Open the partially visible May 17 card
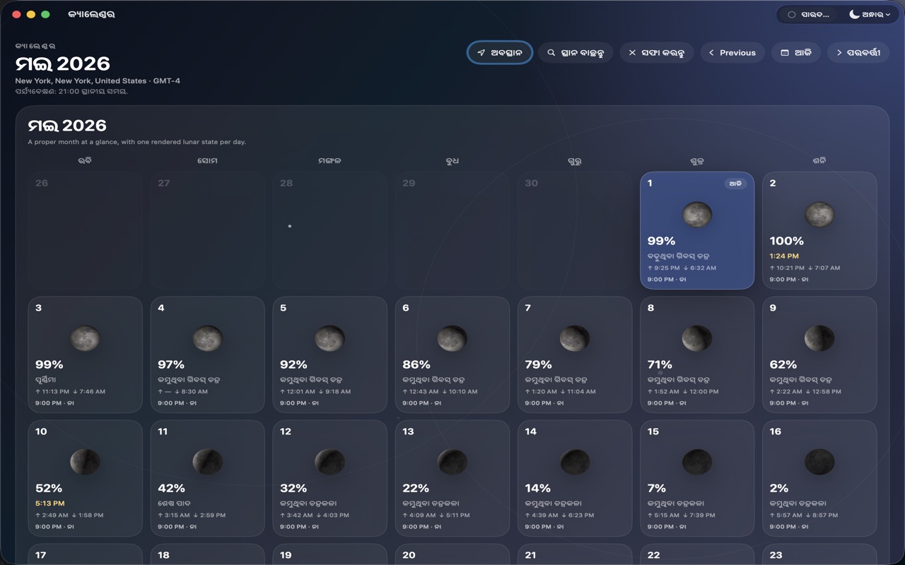905x565 pixels. (x=85, y=554)
